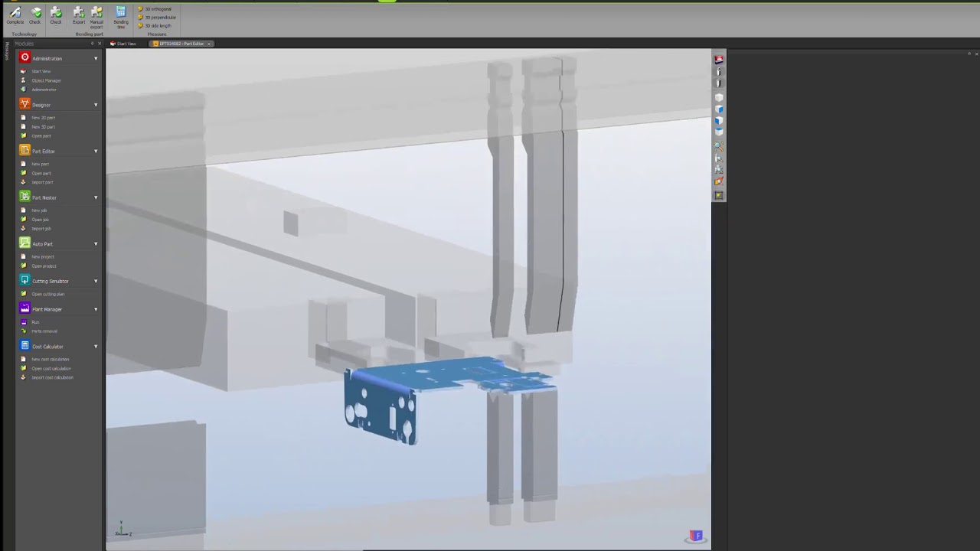
Task: Open the Object Manager link
Action: (x=46, y=80)
